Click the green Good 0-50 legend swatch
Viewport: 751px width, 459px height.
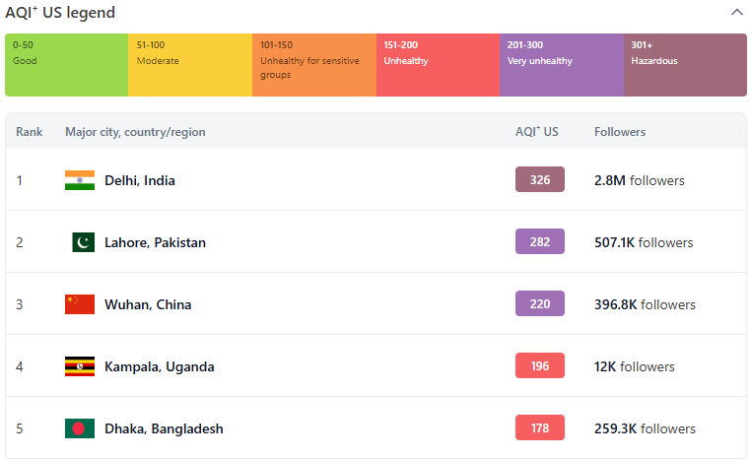(x=66, y=65)
